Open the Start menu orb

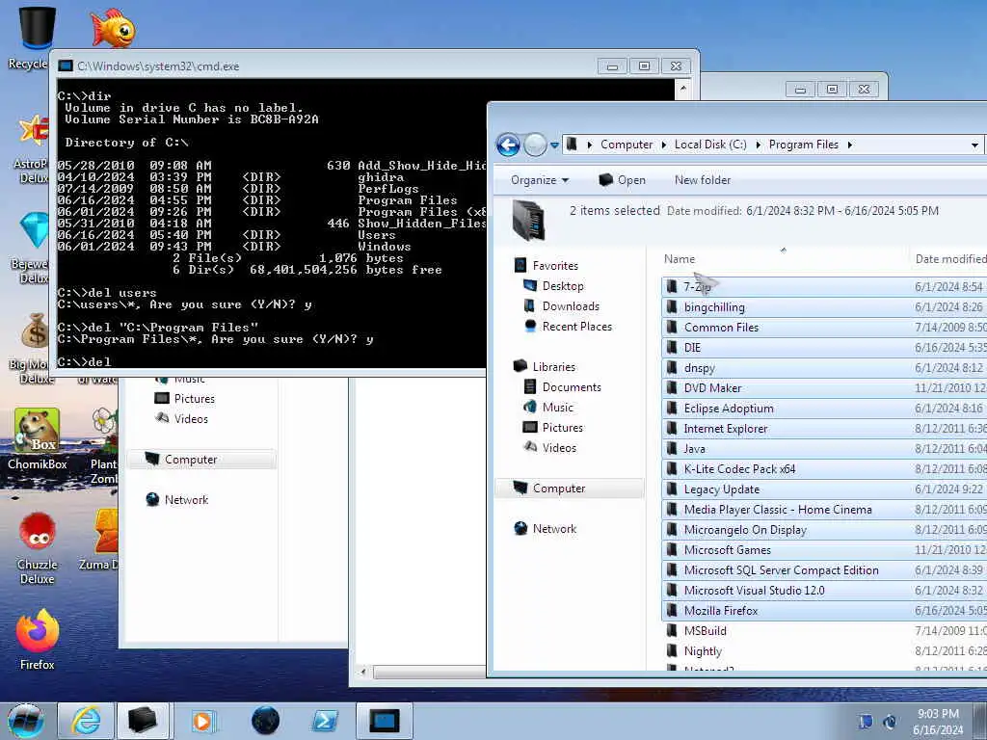click(x=26, y=721)
